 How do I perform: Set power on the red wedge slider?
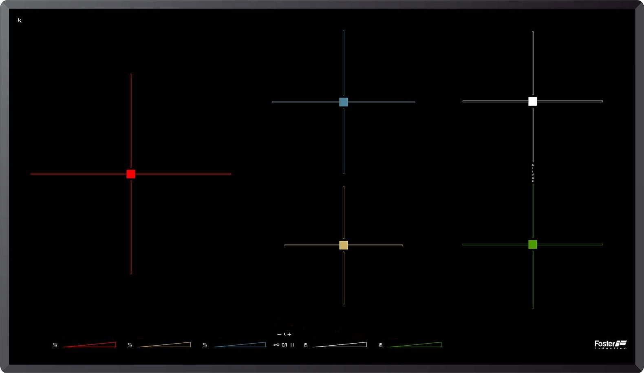pos(94,345)
